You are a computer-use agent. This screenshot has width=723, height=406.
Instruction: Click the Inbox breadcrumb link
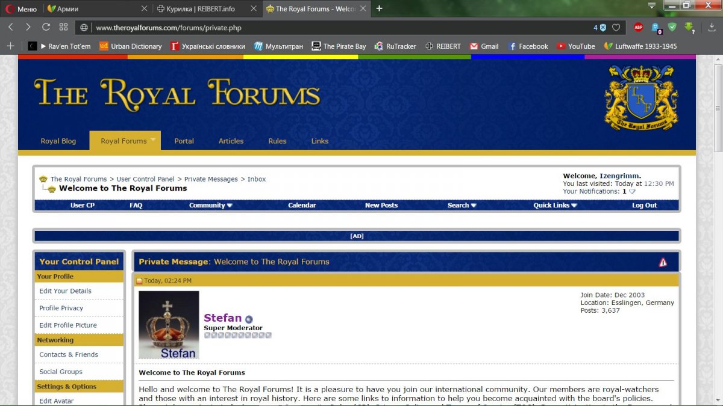257,179
